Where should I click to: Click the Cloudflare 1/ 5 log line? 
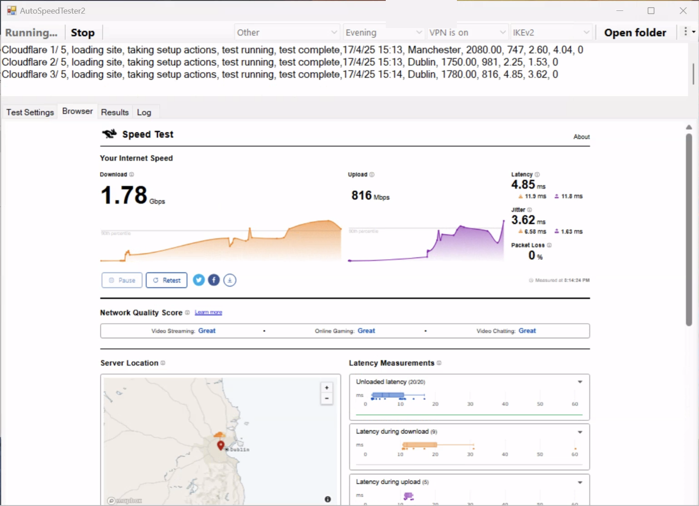click(292, 50)
